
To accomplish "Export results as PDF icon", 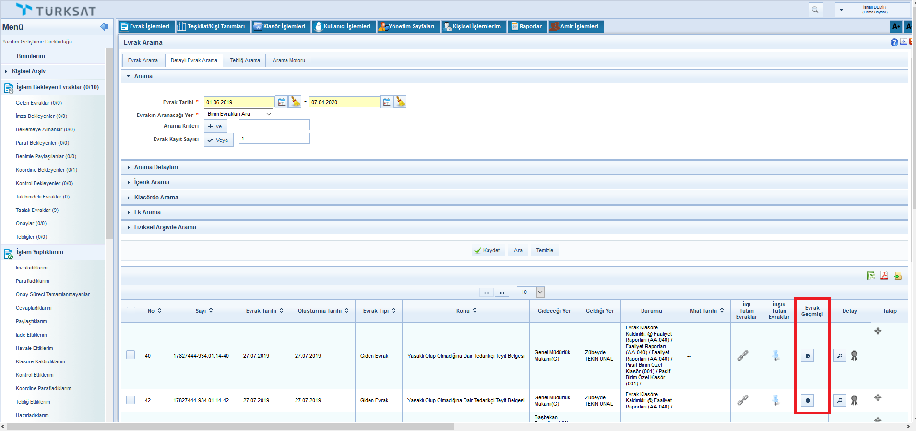I will [x=884, y=275].
